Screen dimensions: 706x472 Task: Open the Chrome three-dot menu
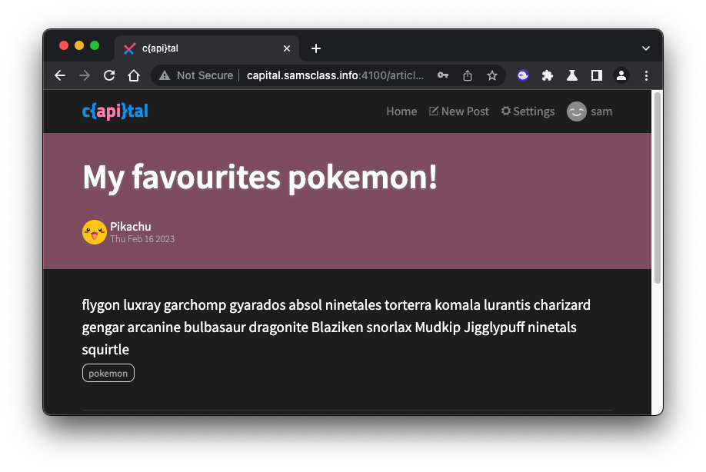tap(646, 75)
